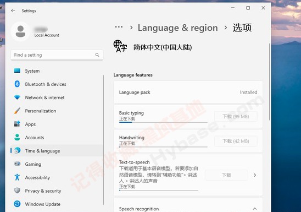Click the 简体中文(中国大陆) heading

[163, 47]
